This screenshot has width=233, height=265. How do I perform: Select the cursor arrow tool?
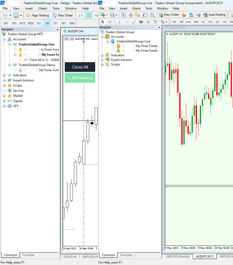point(103,22)
